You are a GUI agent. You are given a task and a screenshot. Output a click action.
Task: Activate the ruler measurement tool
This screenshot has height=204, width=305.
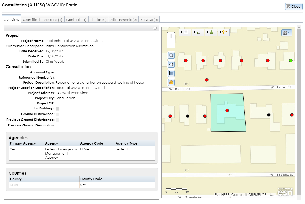(224, 32)
